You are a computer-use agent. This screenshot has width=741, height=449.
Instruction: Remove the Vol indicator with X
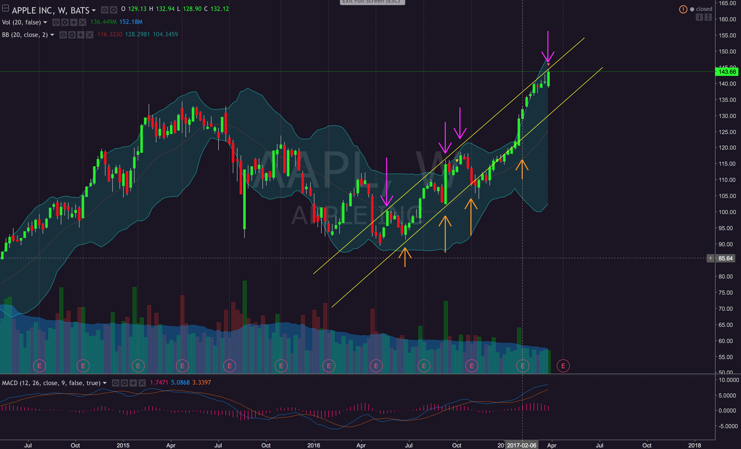[x=82, y=22]
